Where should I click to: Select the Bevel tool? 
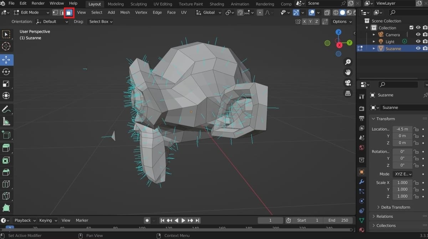6,172
